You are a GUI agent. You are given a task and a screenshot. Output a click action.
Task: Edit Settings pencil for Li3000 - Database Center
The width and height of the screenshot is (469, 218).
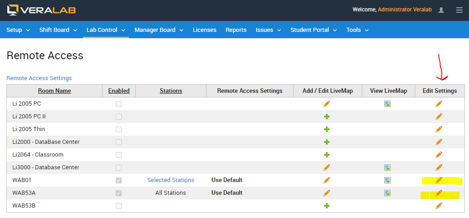coord(439,167)
